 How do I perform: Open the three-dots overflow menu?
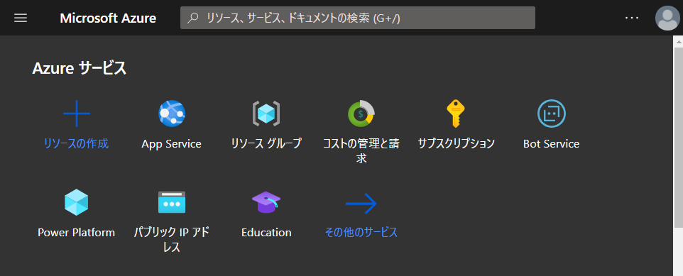(x=631, y=18)
